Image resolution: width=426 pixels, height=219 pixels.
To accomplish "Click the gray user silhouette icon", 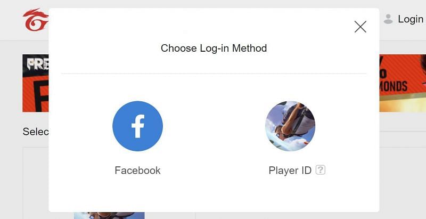I will point(388,19).
